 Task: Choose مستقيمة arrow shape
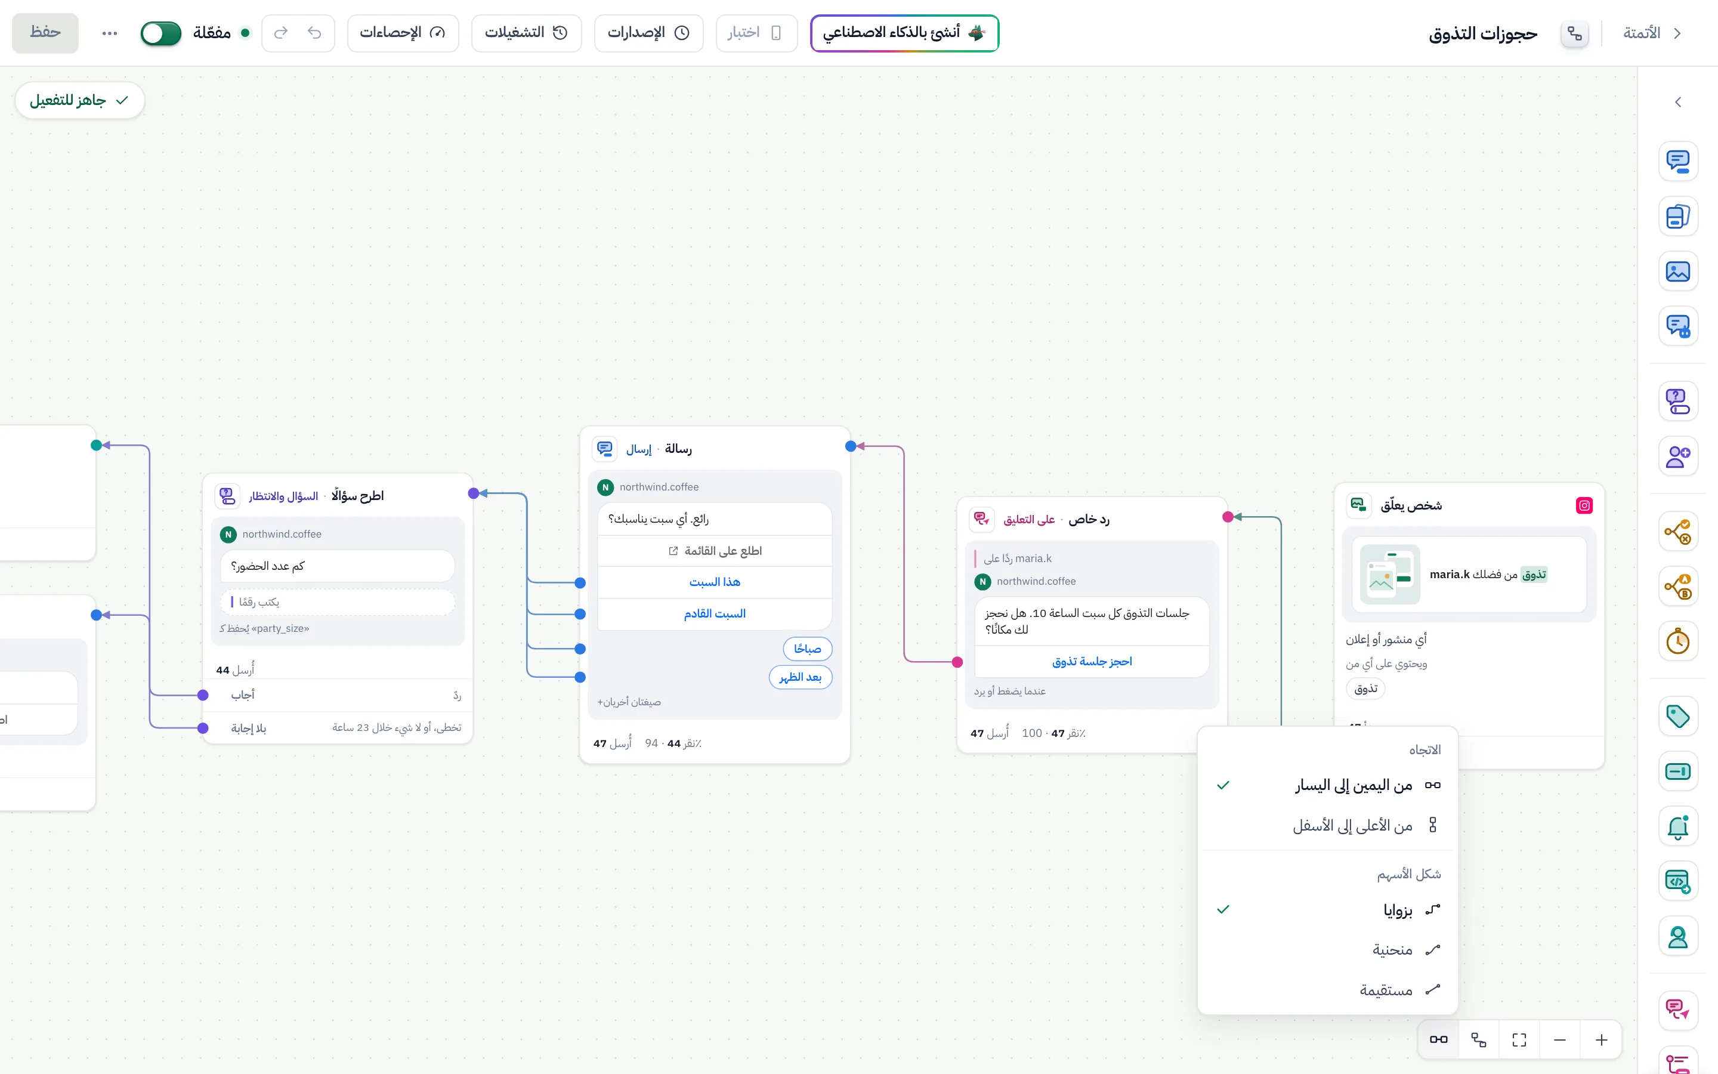[x=1327, y=990]
